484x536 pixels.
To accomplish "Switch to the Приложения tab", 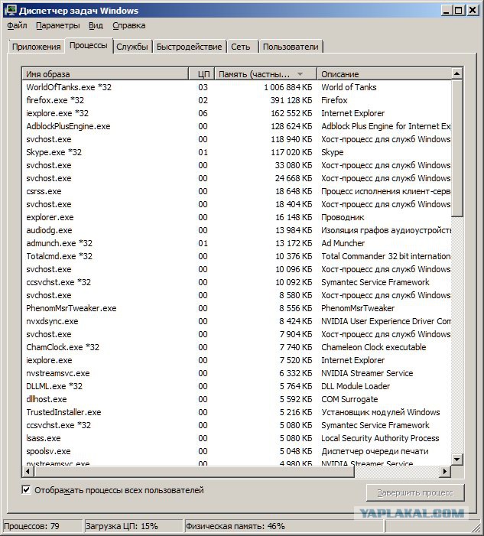I will coord(36,47).
